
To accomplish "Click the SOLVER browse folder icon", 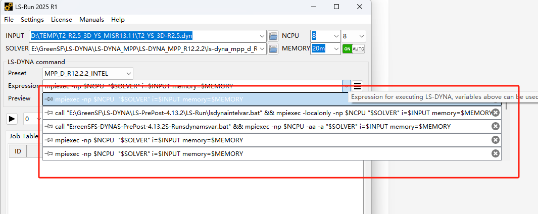I will [273, 48].
